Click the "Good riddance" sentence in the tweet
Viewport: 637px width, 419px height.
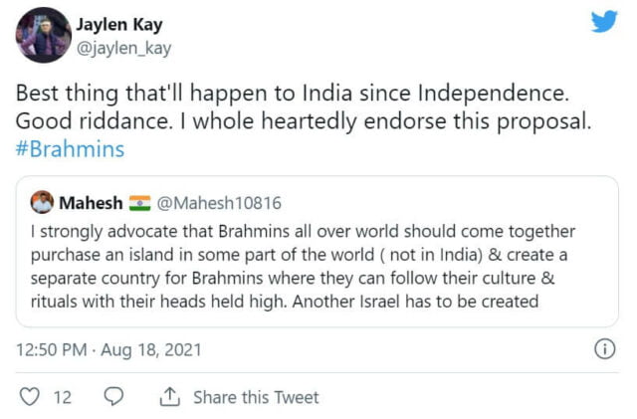coord(86,120)
